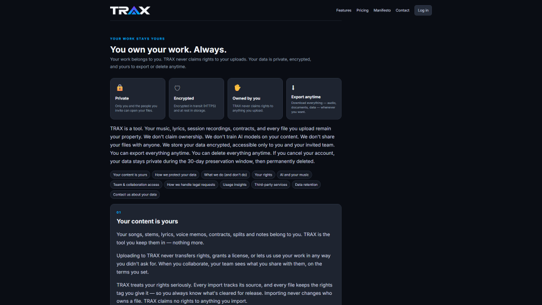Select 'Team & collaboration access' chip

(136, 185)
